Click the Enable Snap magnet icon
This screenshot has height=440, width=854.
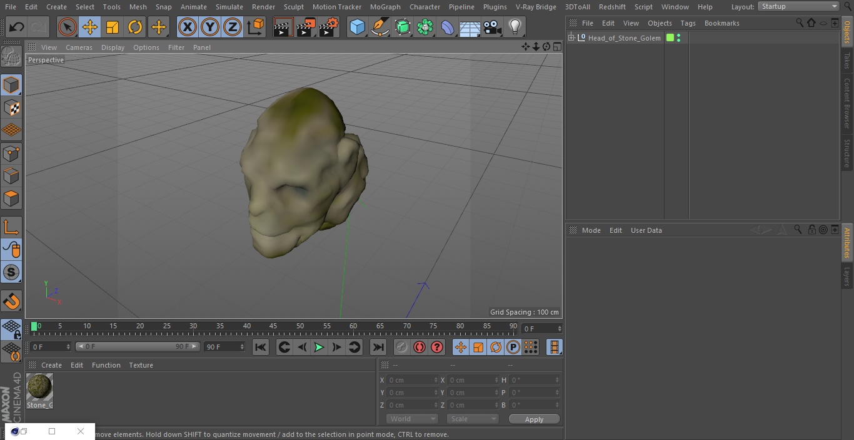[11, 301]
